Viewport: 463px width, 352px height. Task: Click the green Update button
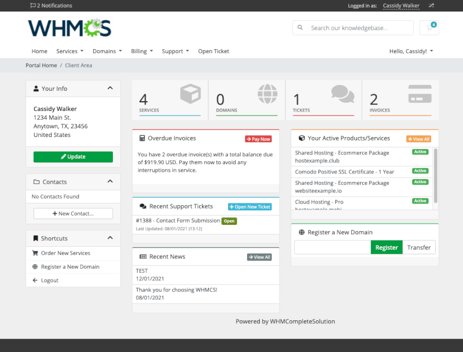point(74,157)
